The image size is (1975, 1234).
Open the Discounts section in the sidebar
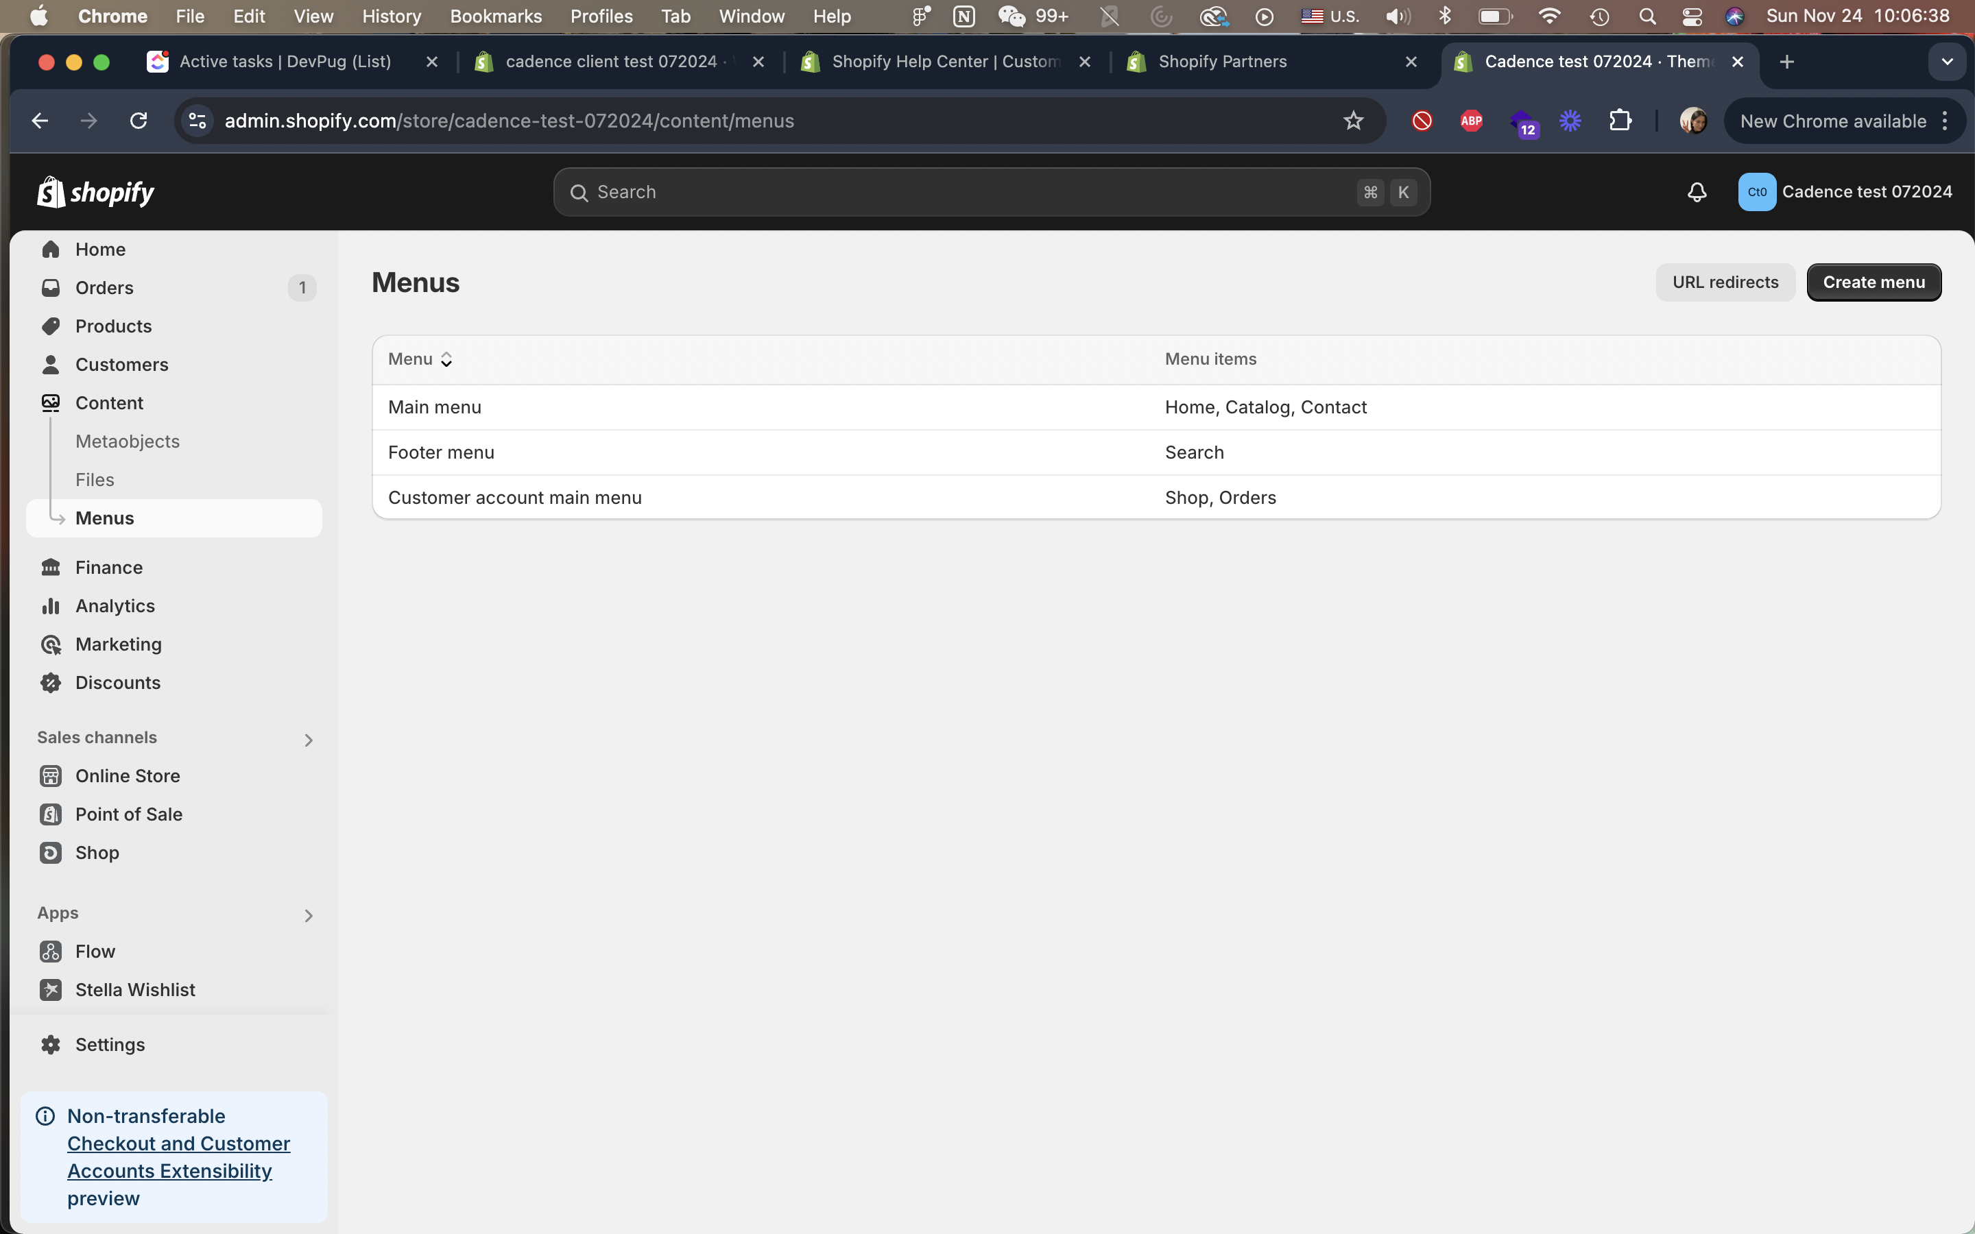117,682
